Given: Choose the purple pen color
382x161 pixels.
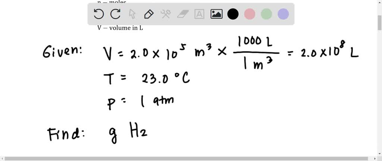Looking at the screenshot, I should tap(284, 14).
